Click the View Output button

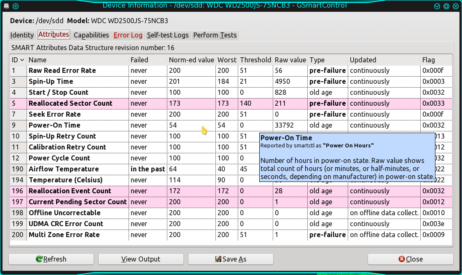(141, 259)
